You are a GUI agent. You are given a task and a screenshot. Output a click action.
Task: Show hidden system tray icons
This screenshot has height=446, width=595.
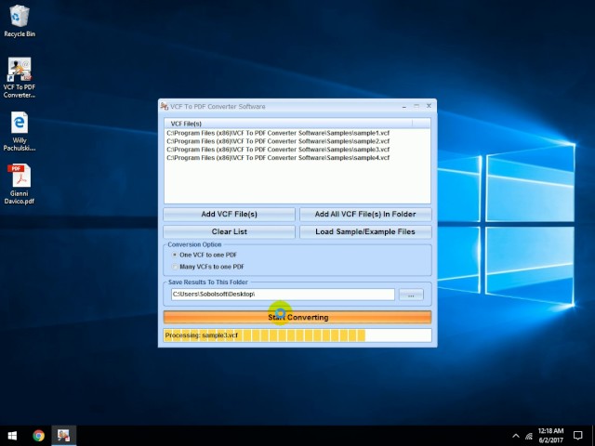point(515,436)
